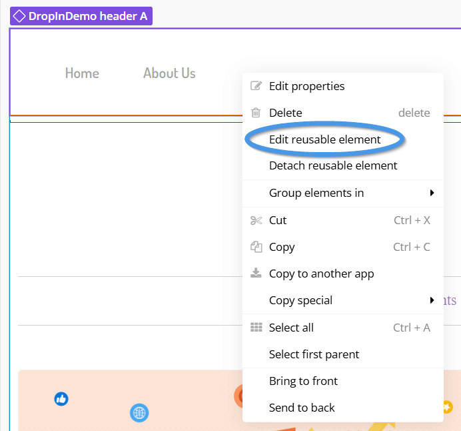Click the Select all grid icon
461x431 pixels.
pyautogui.click(x=256, y=327)
